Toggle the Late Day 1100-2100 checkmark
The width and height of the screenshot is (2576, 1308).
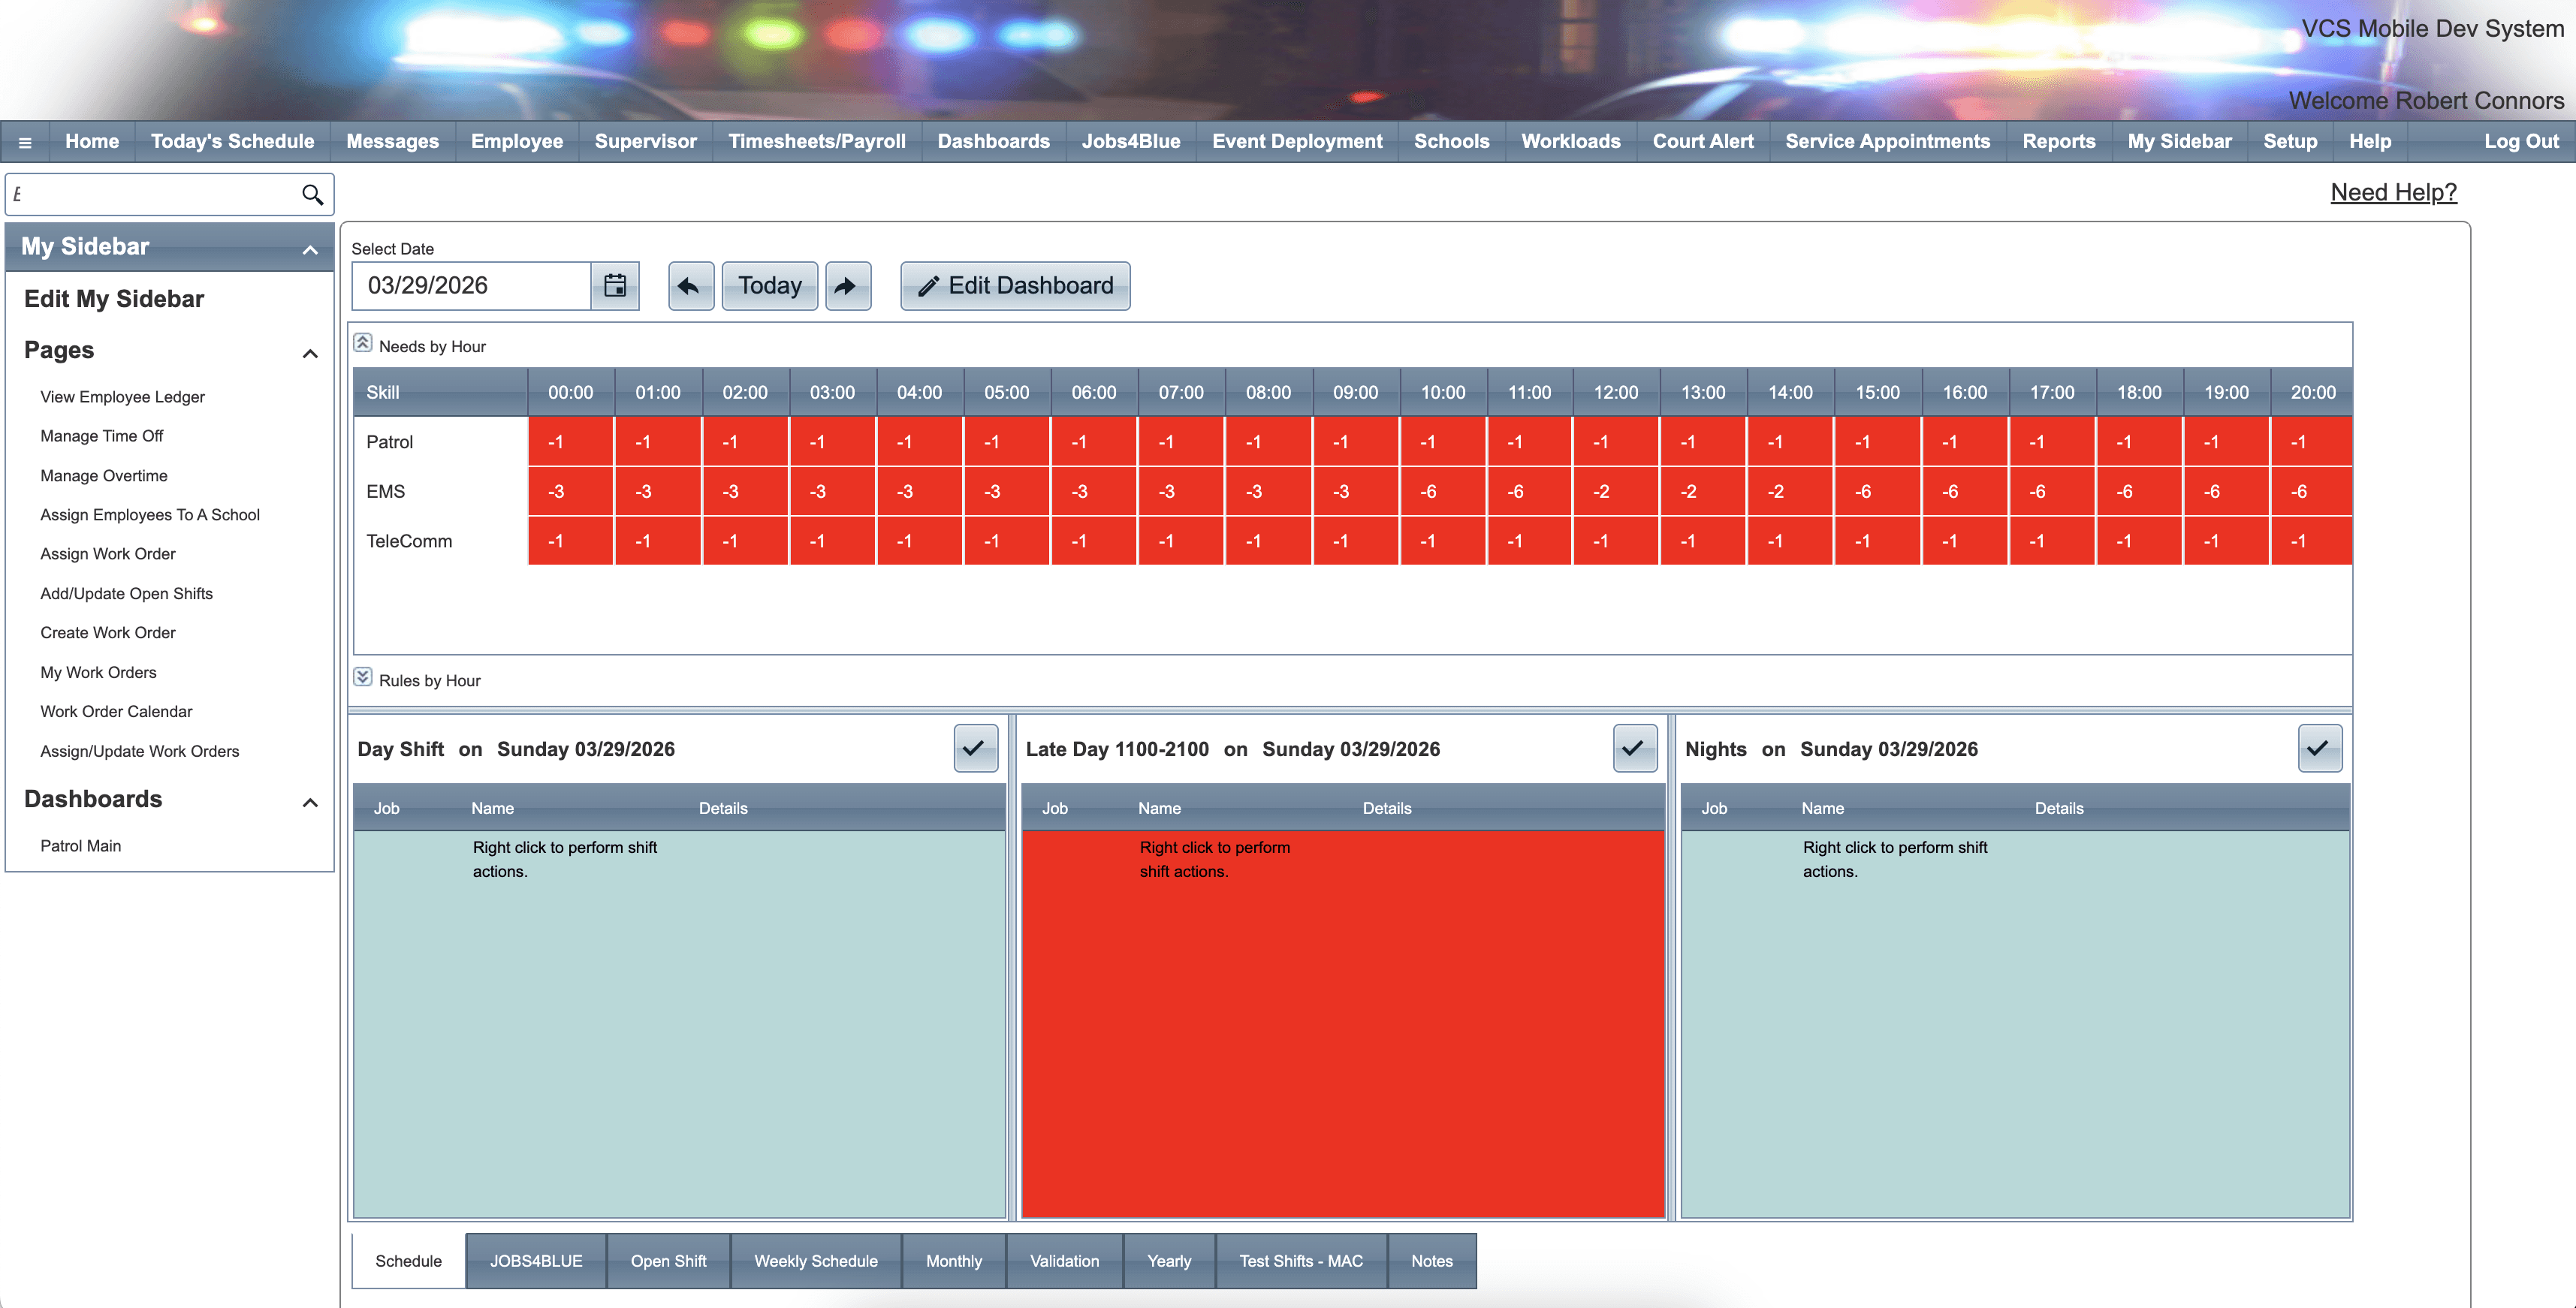click(1634, 748)
